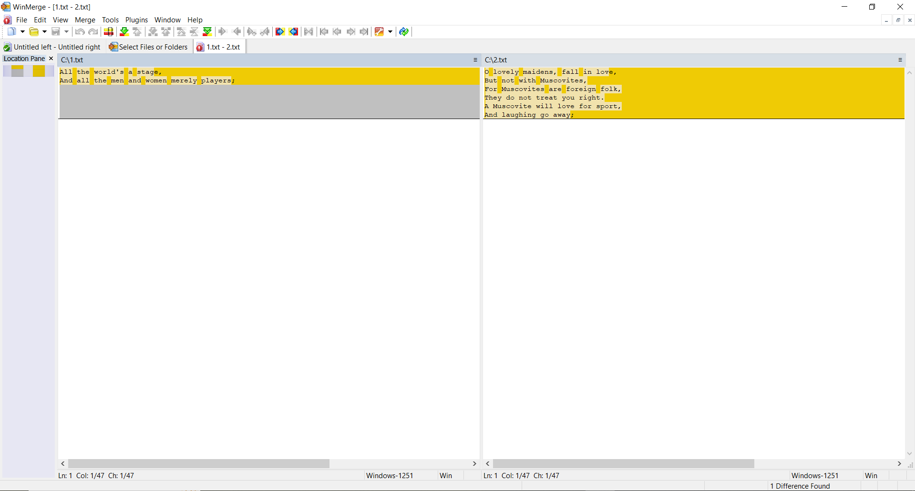The height and width of the screenshot is (491, 915).
Task: Click the Last Difference toolbar icon
Action: 207,32
